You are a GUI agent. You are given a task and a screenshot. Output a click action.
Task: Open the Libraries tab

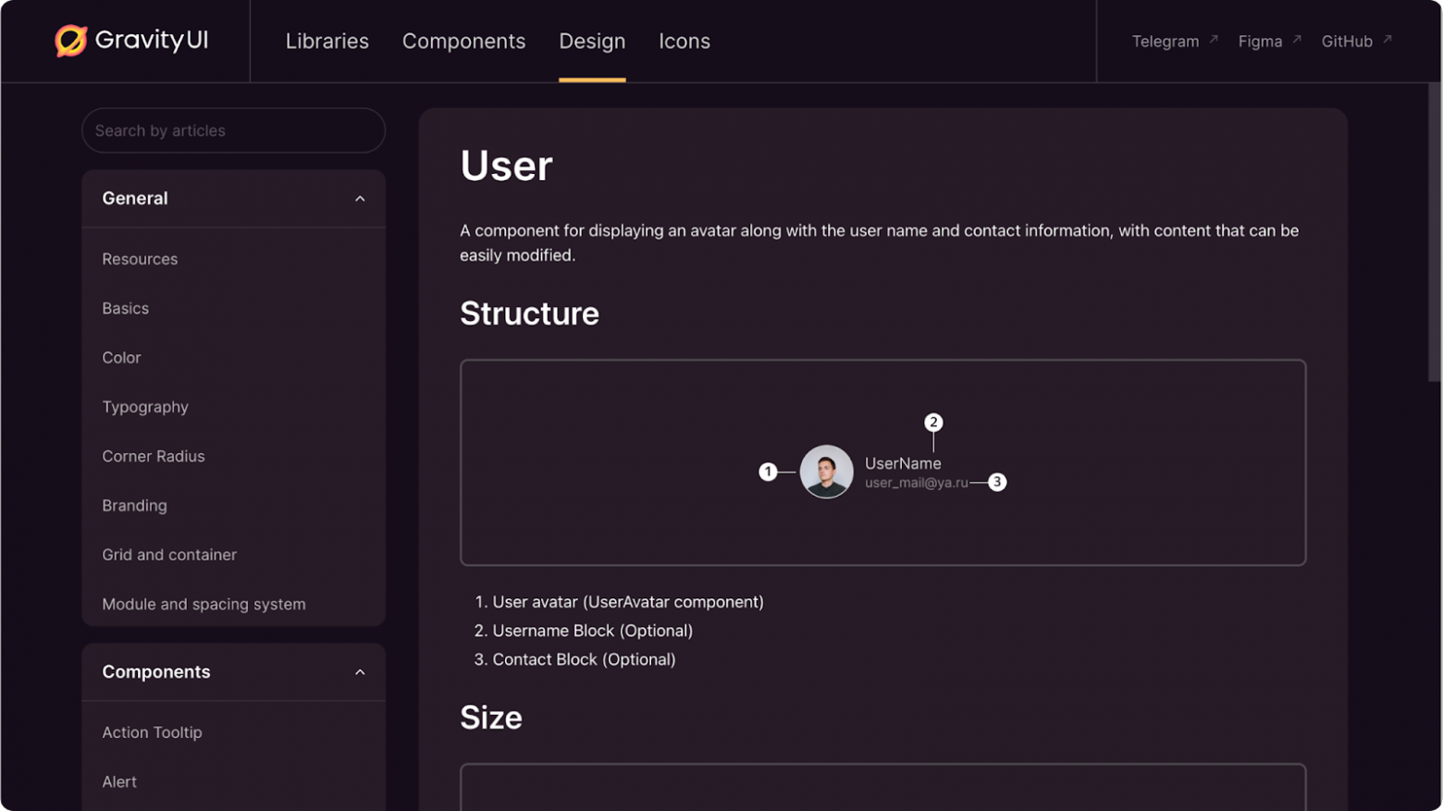pyautogui.click(x=327, y=42)
